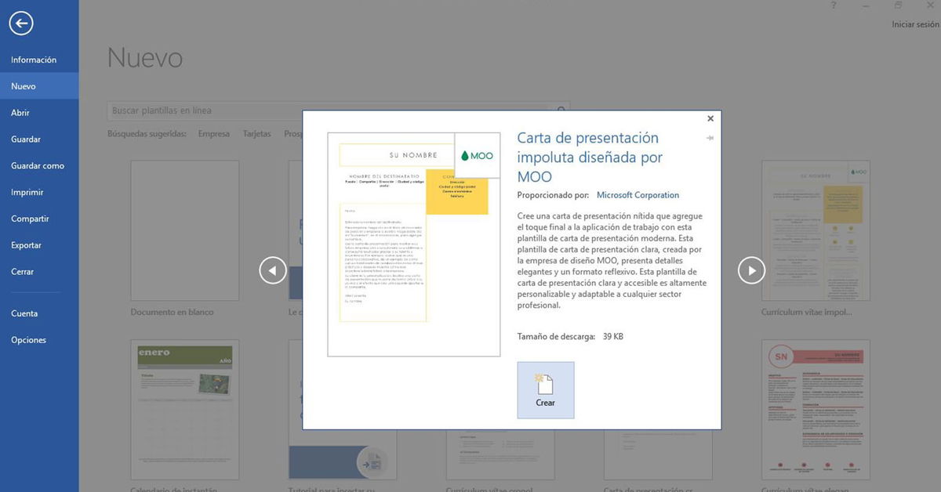Click Iniciar sesión to sign in
Viewport: 941px width, 492px height.
click(914, 24)
